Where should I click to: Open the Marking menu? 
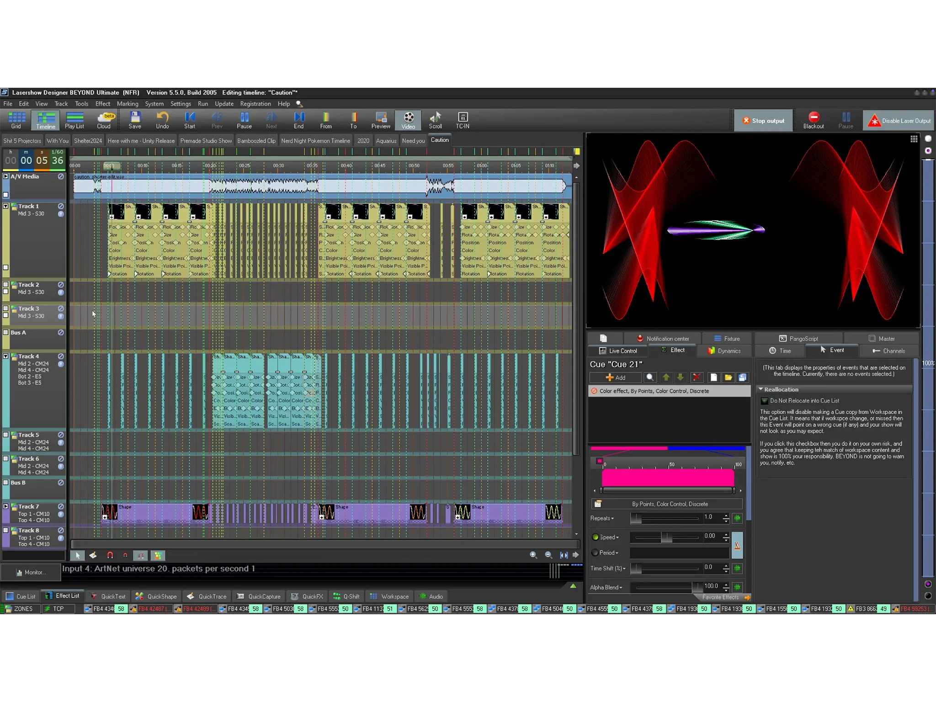point(127,104)
